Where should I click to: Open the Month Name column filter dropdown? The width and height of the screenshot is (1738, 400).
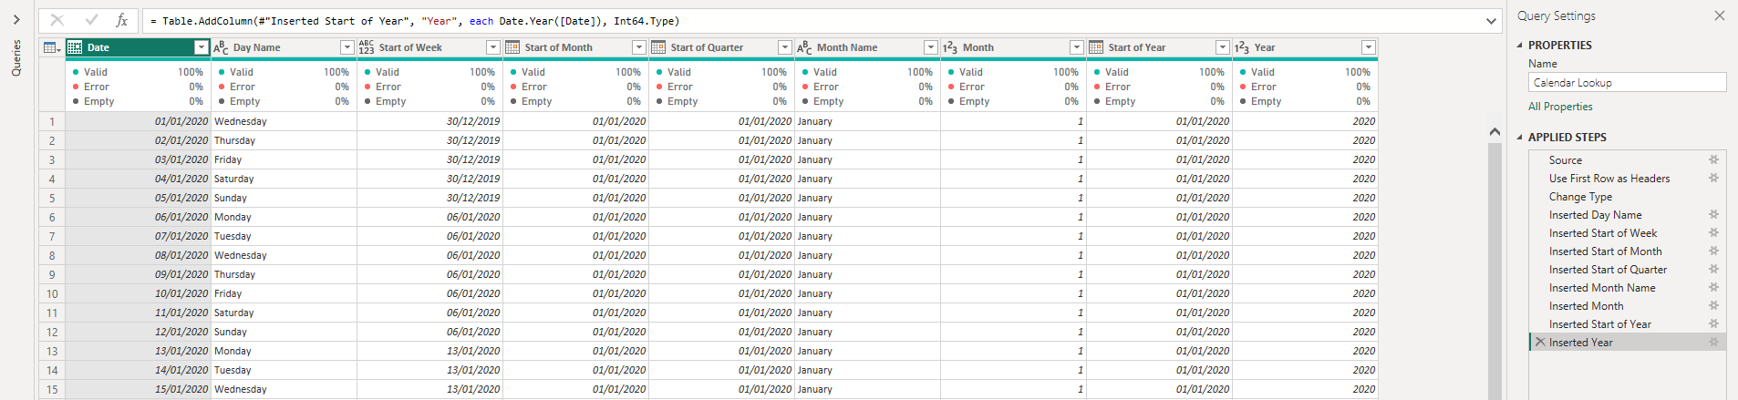(x=930, y=47)
